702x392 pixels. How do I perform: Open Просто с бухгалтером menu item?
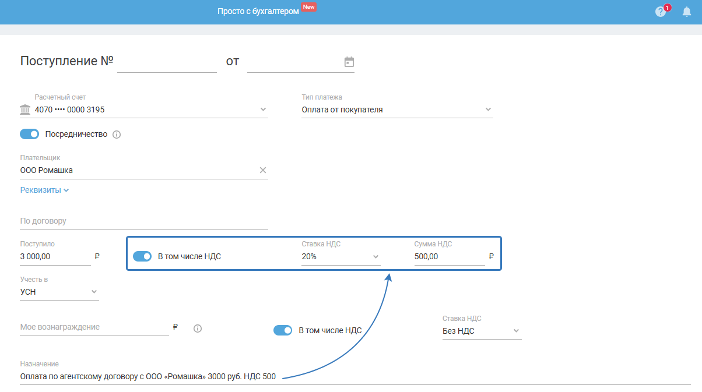point(258,12)
